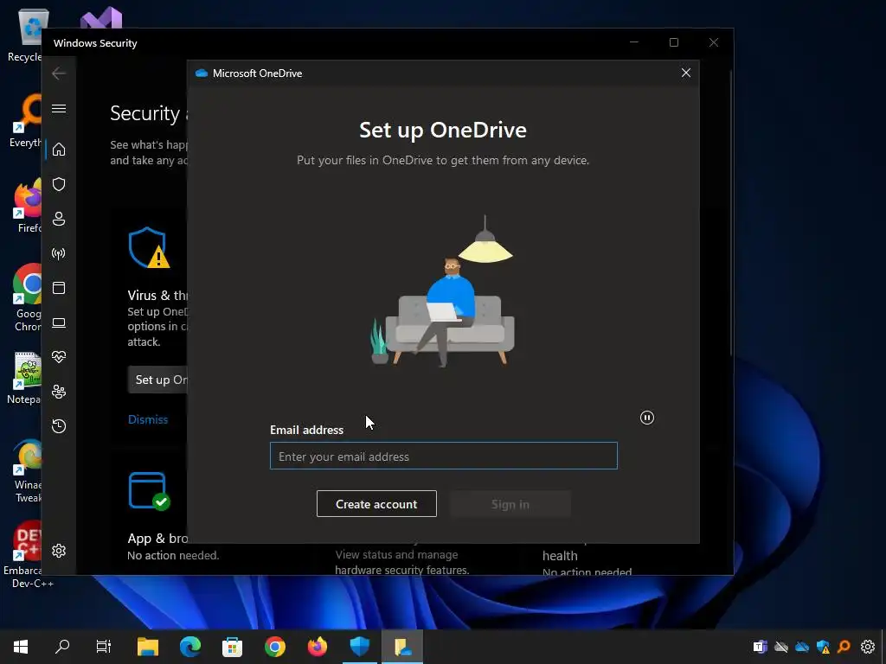Maximize the Windows Security window
886x664 pixels.
pos(673,42)
